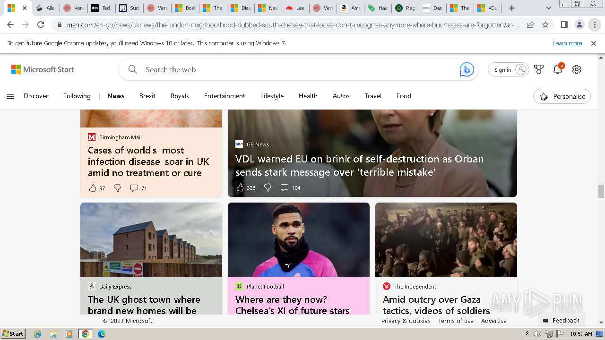Open the Chrome profile avatar icon

(x=579, y=25)
